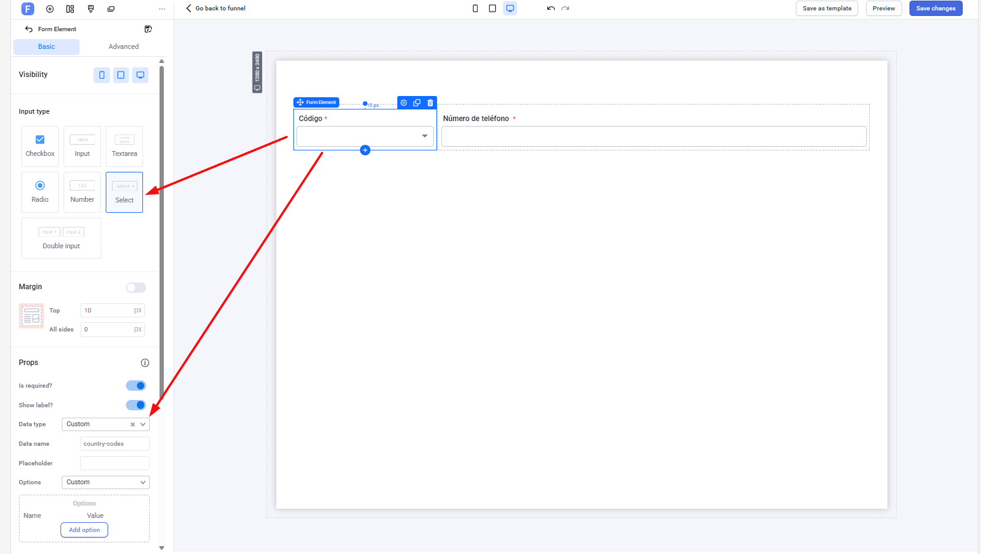The height and width of the screenshot is (554, 981).
Task: Open Form Element settings gear
Action: coord(403,103)
